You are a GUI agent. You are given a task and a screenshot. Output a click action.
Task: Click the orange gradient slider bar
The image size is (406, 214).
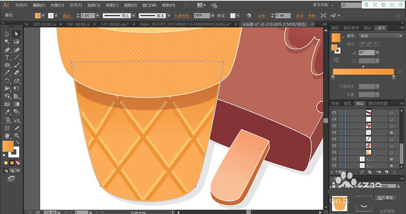[363, 72]
